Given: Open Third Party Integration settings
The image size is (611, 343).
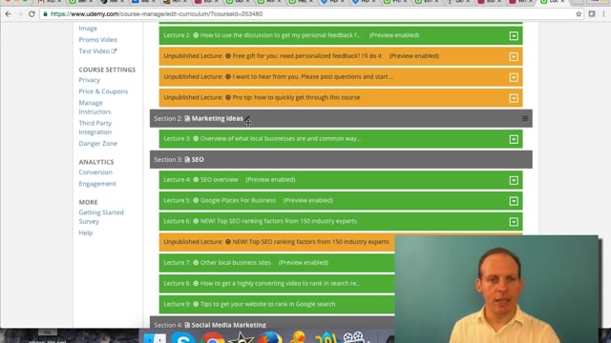Looking at the screenshot, I should 95,127.
